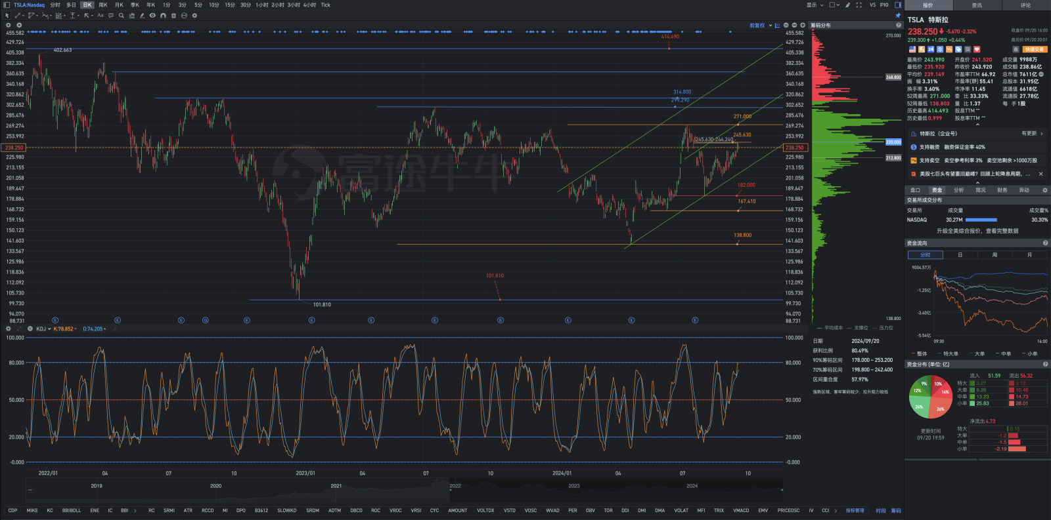1051x520 pixels.
Task: Open the 报价 quote tab
Action: 928,5
